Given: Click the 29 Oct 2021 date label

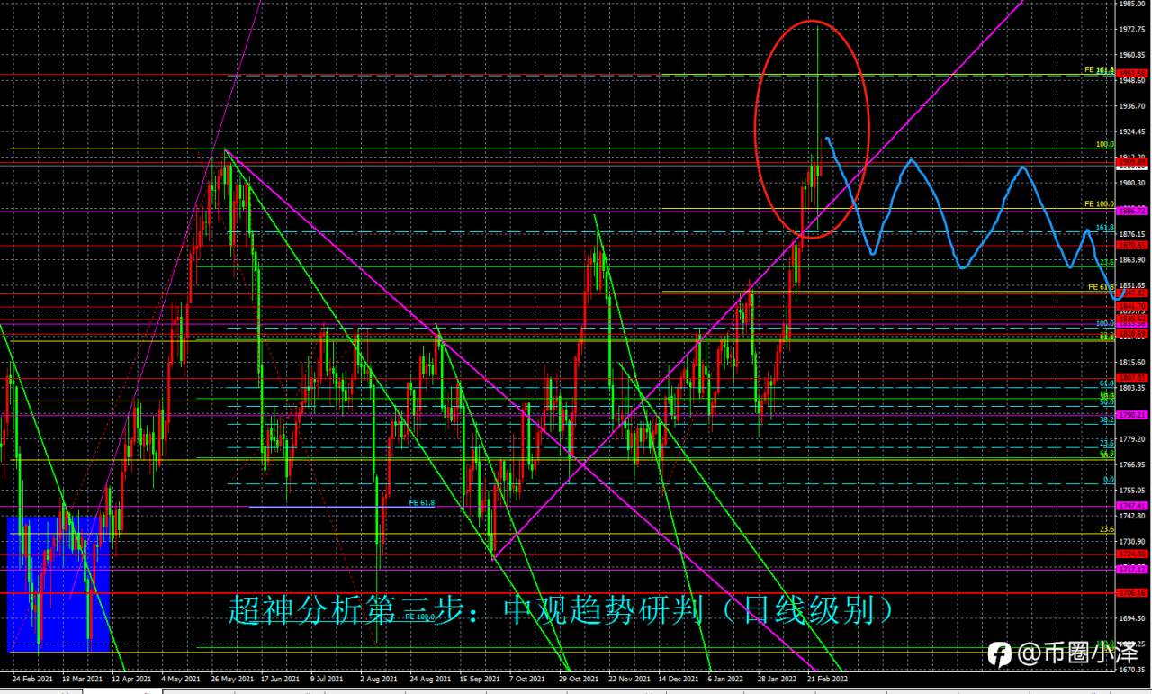Looking at the screenshot, I should coord(577,679).
